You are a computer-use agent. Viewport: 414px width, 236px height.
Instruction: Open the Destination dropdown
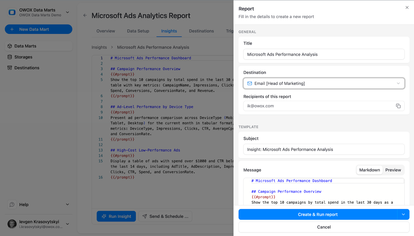click(x=398, y=83)
